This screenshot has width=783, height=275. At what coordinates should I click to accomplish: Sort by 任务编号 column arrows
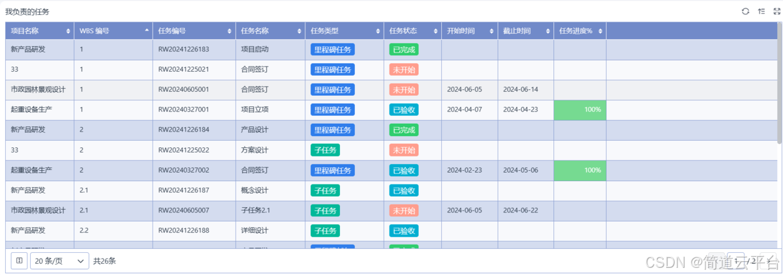[230, 31]
